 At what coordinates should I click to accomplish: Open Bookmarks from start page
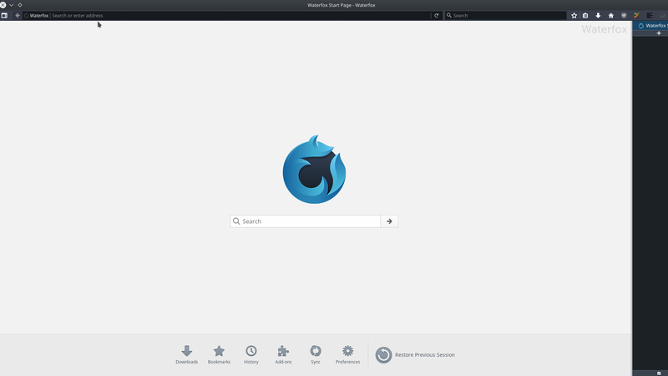coord(219,354)
